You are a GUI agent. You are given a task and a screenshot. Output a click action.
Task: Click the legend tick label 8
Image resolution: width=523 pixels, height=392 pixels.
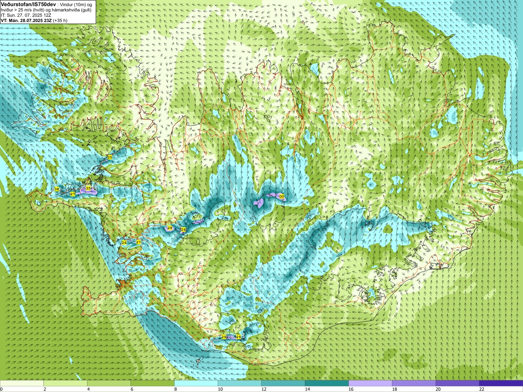176,390
